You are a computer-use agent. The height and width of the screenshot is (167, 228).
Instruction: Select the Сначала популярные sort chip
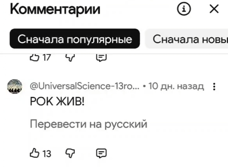click(x=75, y=39)
